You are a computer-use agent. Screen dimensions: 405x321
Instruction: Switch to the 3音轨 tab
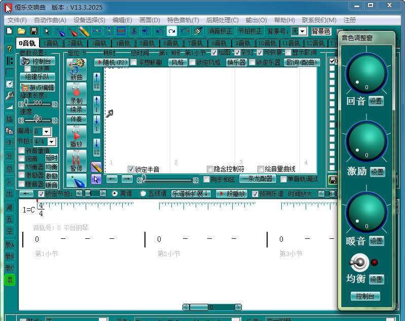pos(98,44)
